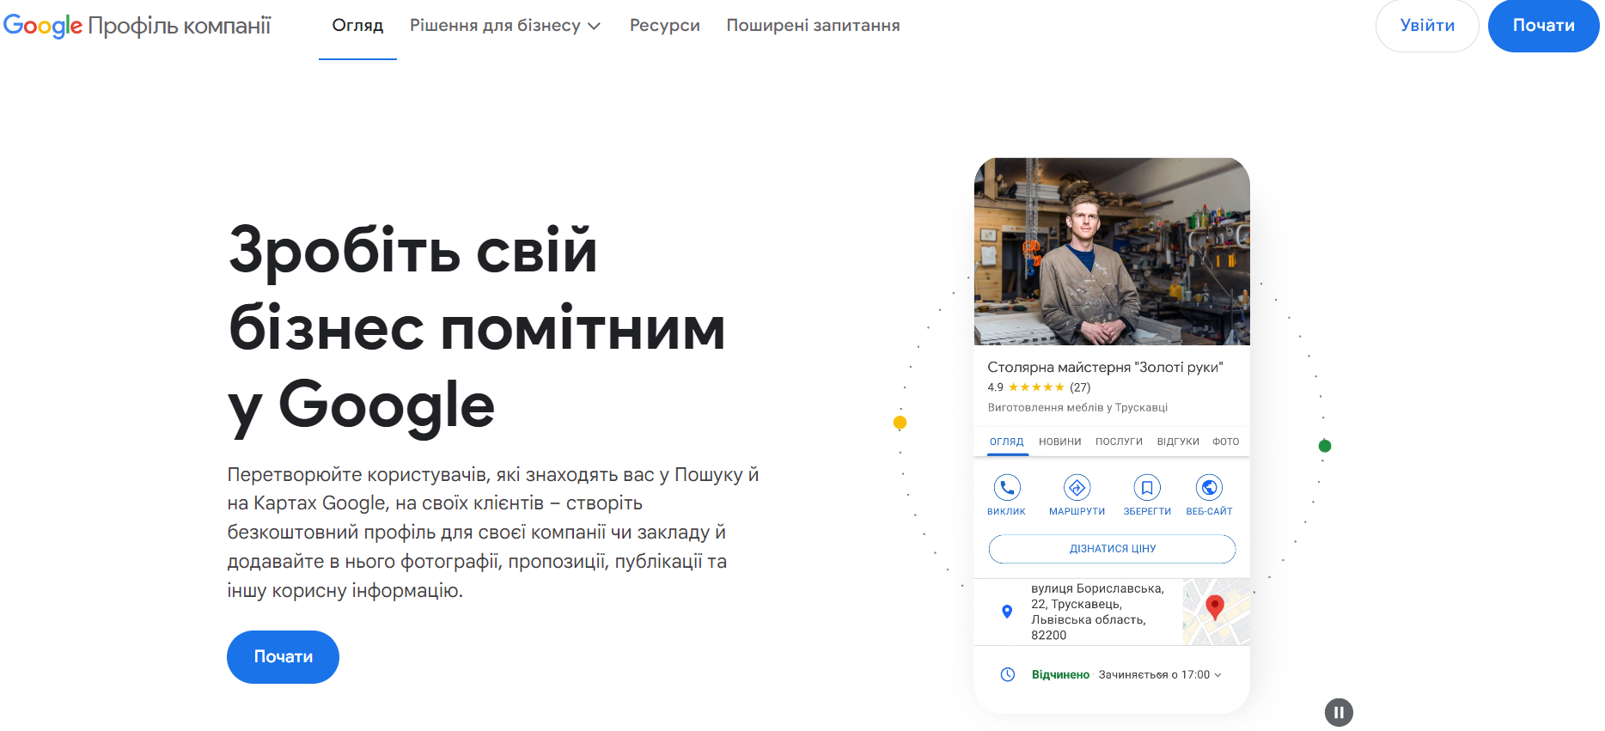1605x731 pixels.
Task: Select the ФОТО tab in profile card
Action: coord(1226,442)
